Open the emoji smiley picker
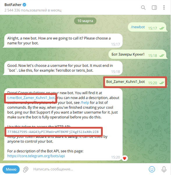The image size is (171, 175). 152,169
